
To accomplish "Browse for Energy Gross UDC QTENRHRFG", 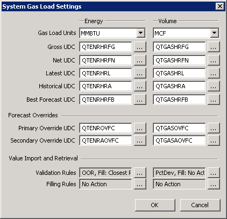I will tap(140, 47).
